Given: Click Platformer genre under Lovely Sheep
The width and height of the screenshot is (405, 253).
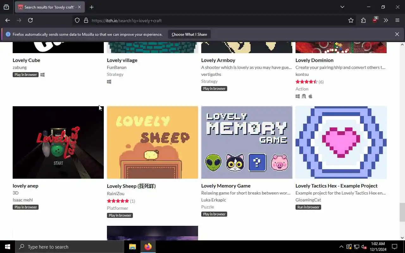Looking at the screenshot, I should pos(117,208).
